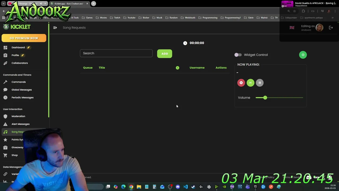Collapse the sidebar with the hamburger icon
Screen dimensions: 339x191
[x=55, y=28]
